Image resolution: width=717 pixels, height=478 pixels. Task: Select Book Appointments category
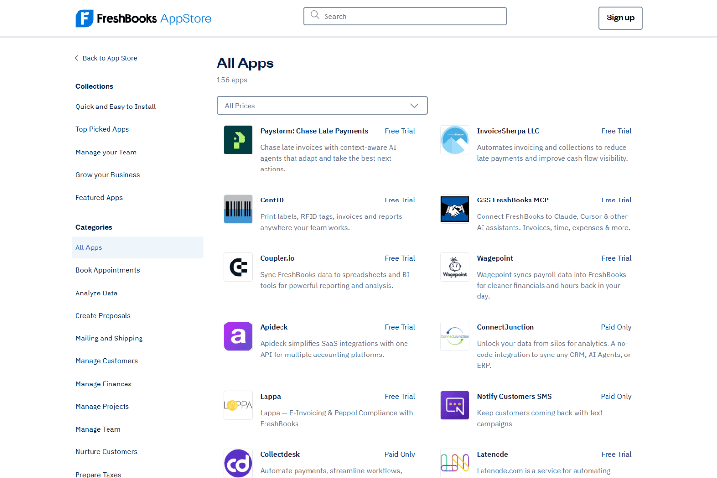click(x=108, y=270)
